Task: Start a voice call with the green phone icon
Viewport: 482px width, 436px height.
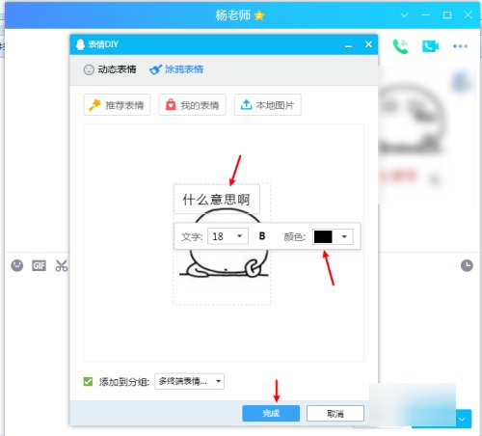Action: (x=400, y=46)
